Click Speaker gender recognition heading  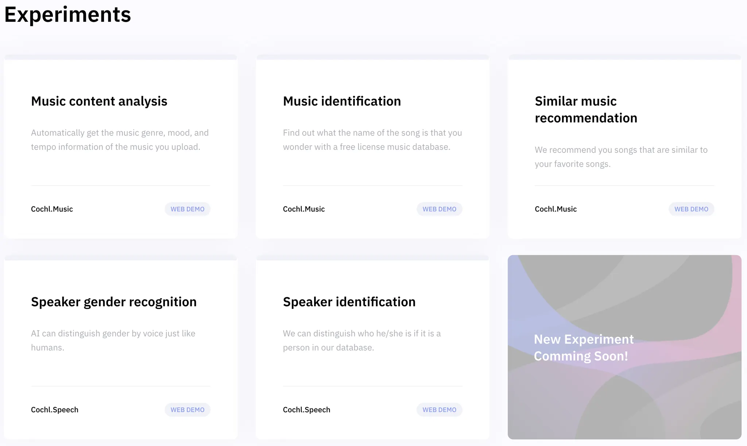(113, 302)
